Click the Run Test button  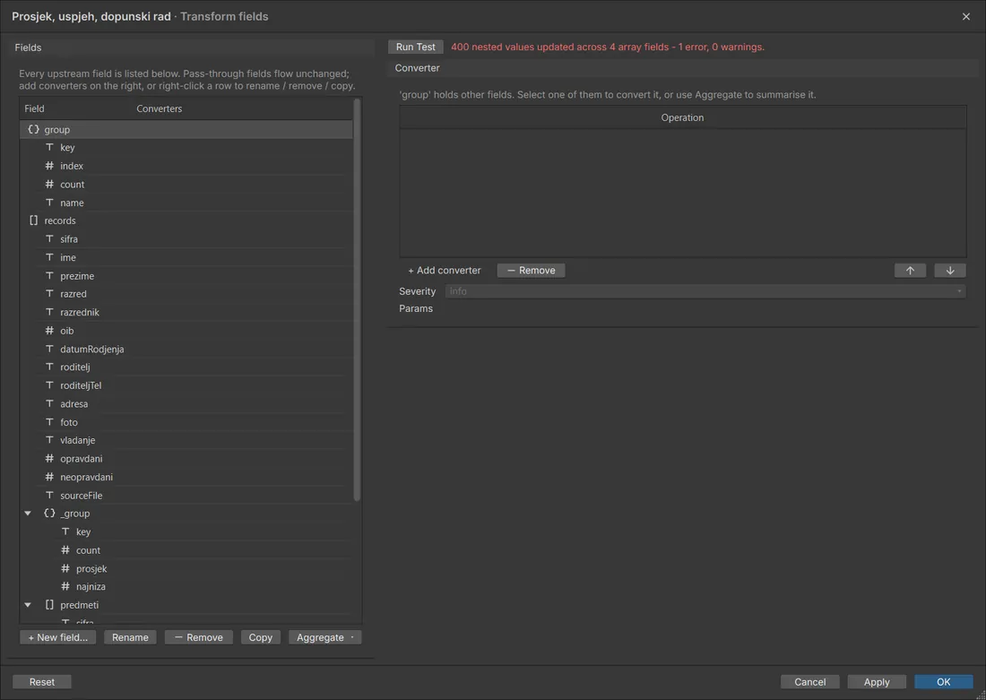point(416,47)
